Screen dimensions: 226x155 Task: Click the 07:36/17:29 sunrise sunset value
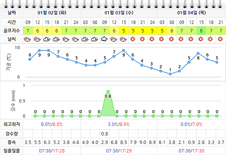click(x=119, y=151)
